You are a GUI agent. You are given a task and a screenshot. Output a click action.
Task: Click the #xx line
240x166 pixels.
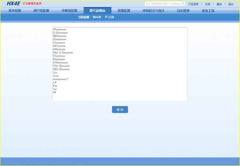(55, 86)
